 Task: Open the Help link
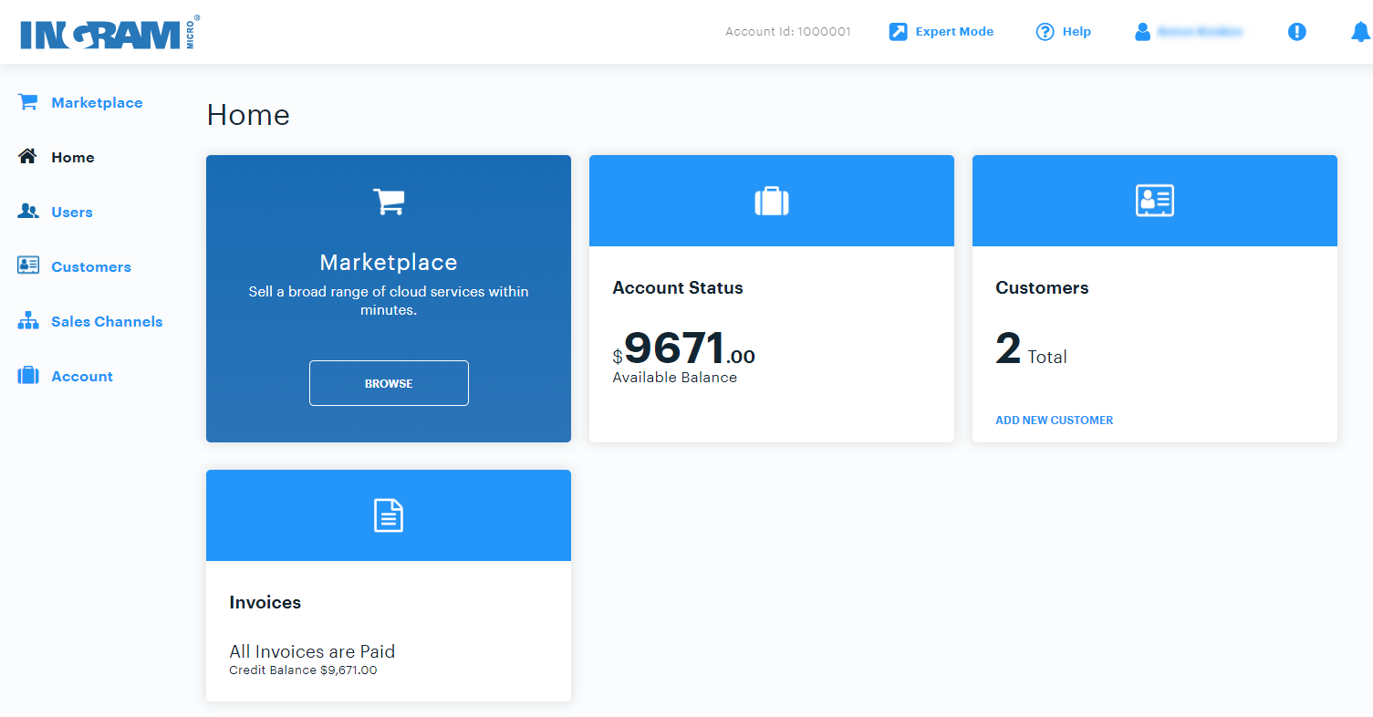coord(1077,32)
